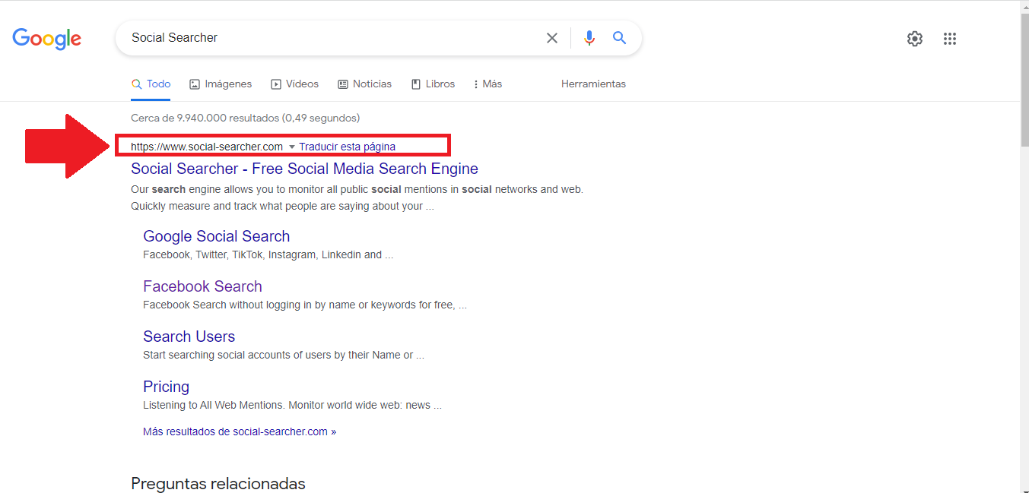Image resolution: width=1029 pixels, height=493 pixels.
Task: Open Herramientas search tools
Action: pos(593,84)
